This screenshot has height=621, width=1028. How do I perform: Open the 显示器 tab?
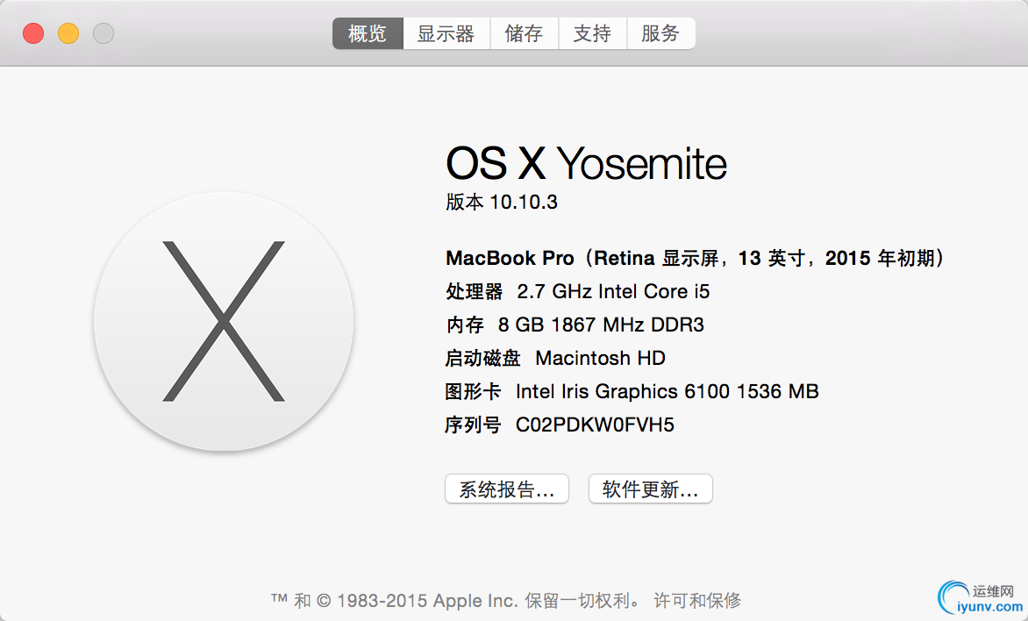pyautogui.click(x=446, y=33)
